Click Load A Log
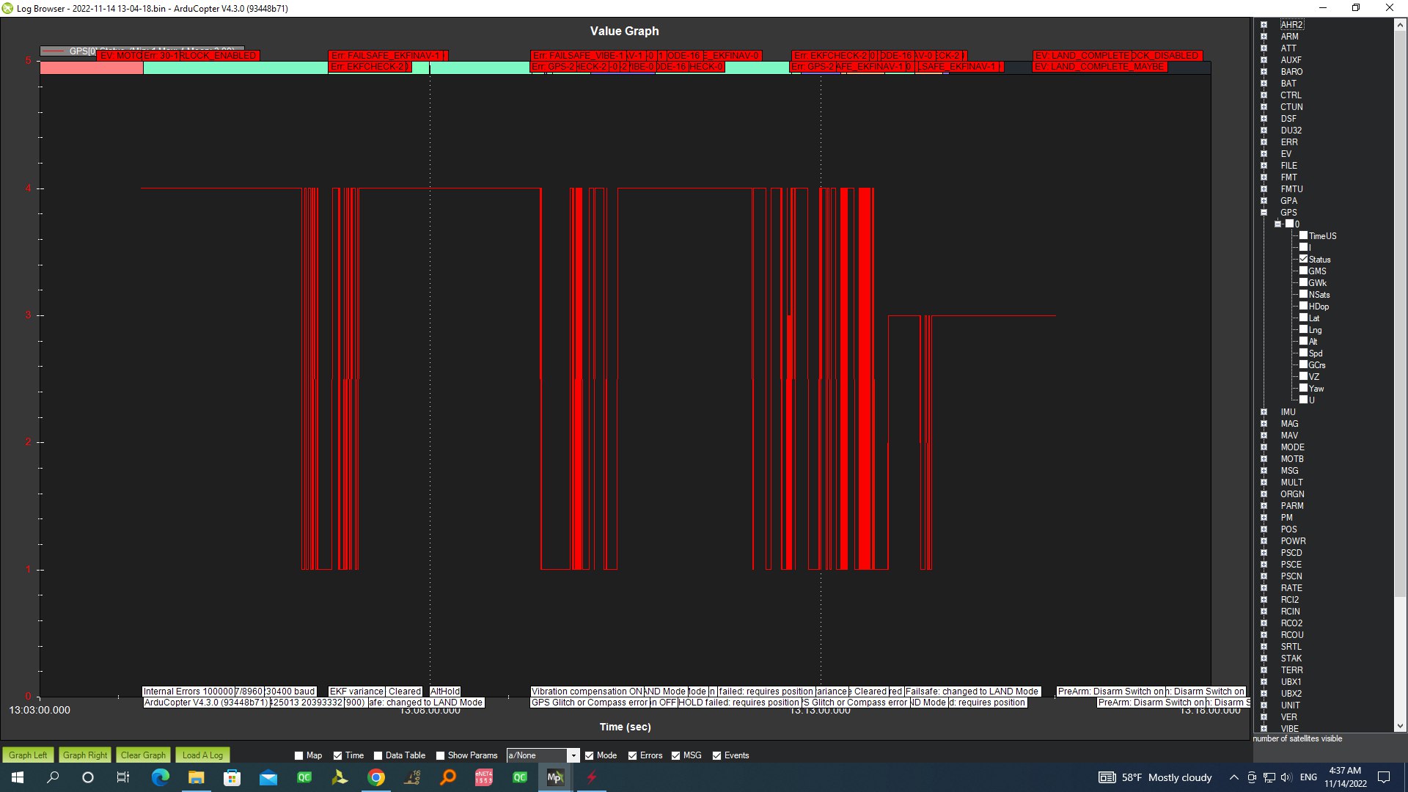Viewport: 1408px width, 792px height. [202, 755]
